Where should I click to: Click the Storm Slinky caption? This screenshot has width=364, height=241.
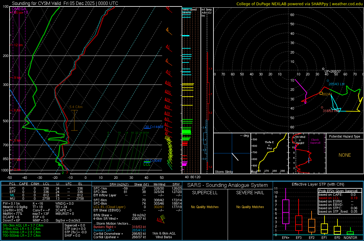click(224, 172)
